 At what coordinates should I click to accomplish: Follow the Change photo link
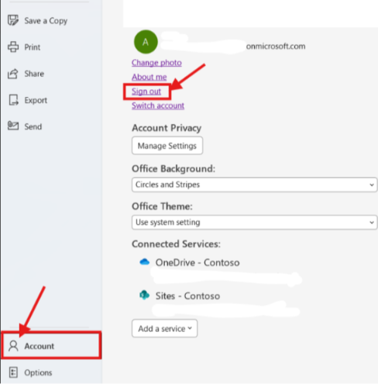(156, 63)
